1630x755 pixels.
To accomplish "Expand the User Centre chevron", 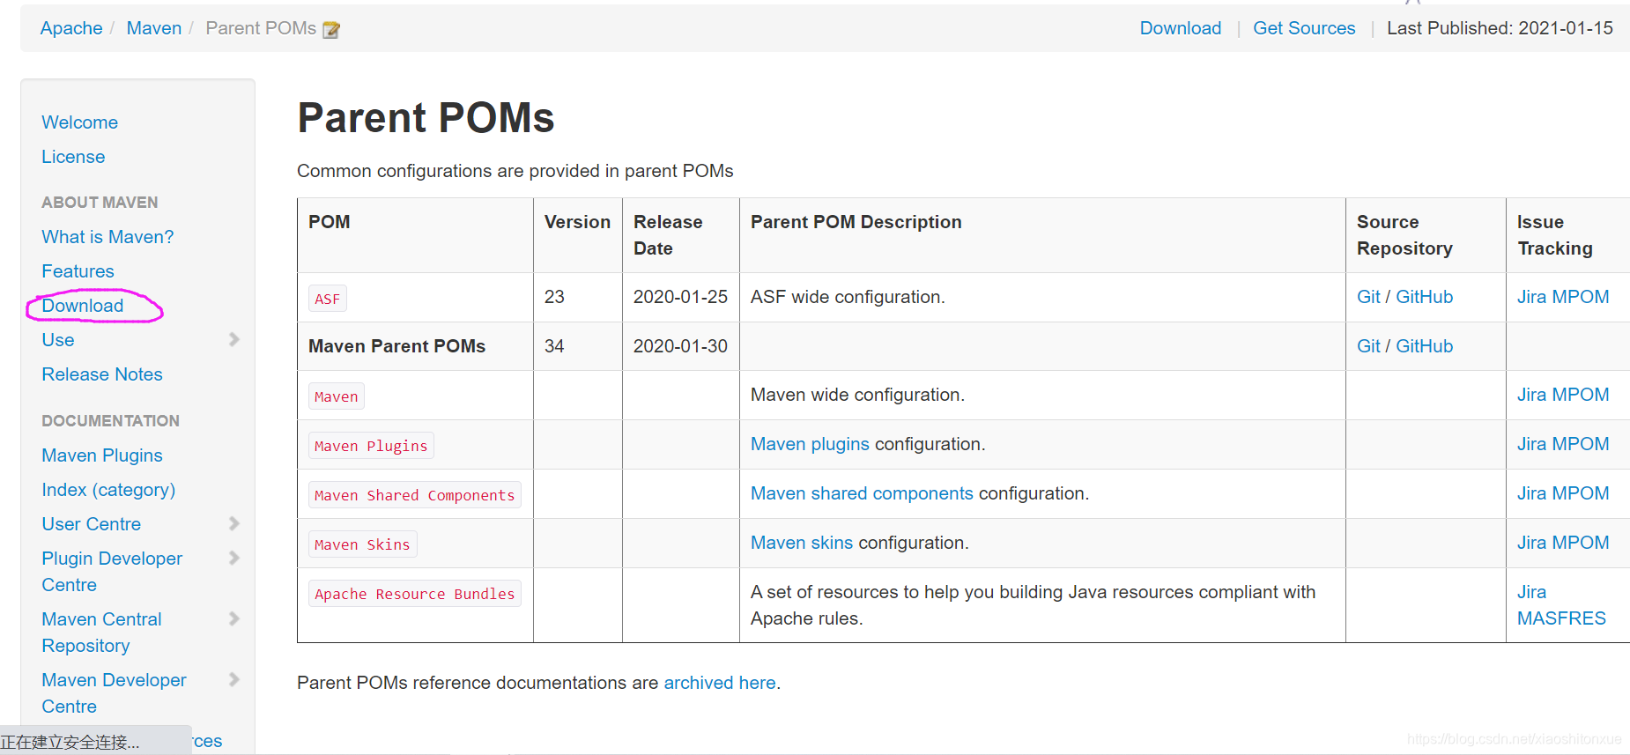I will [x=233, y=523].
